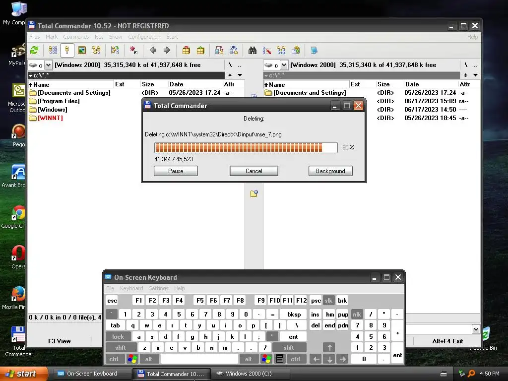Open search with the binoculars icon

coord(253,50)
